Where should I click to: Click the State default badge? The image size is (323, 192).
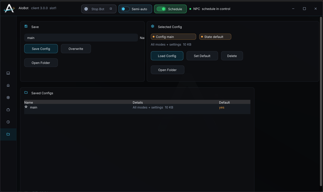click(x=215, y=37)
